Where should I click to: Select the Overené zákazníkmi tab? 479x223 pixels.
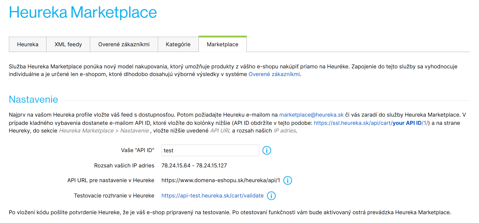124,45
